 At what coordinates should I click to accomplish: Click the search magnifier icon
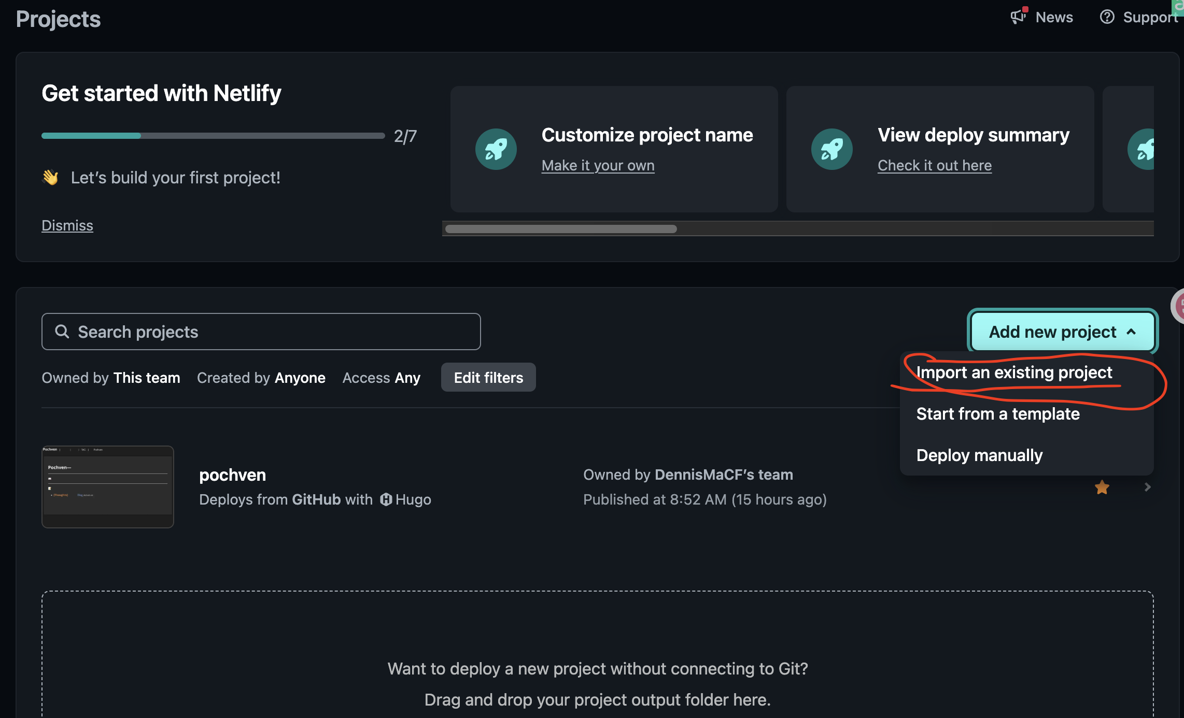point(62,332)
